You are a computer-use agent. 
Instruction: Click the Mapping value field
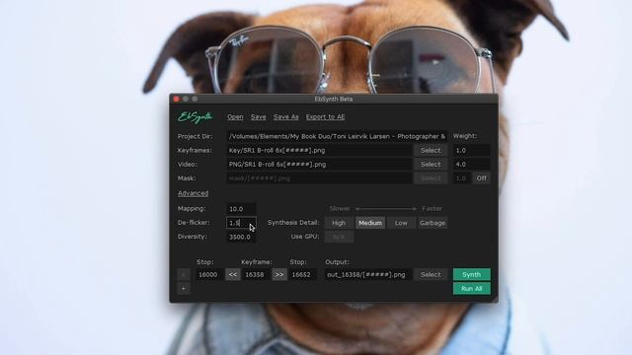241,209
